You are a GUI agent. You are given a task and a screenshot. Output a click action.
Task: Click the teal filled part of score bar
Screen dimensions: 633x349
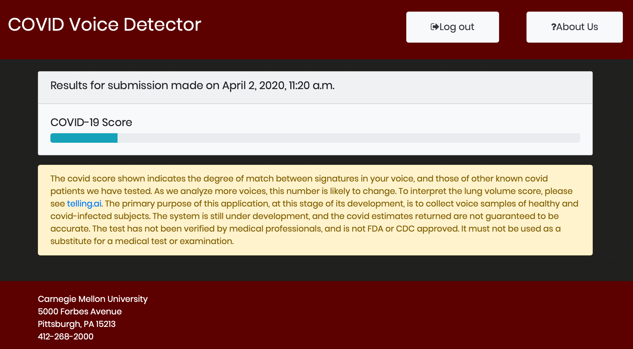[x=84, y=138]
